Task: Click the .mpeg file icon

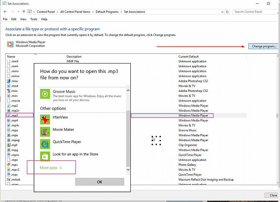Action: [9, 140]
